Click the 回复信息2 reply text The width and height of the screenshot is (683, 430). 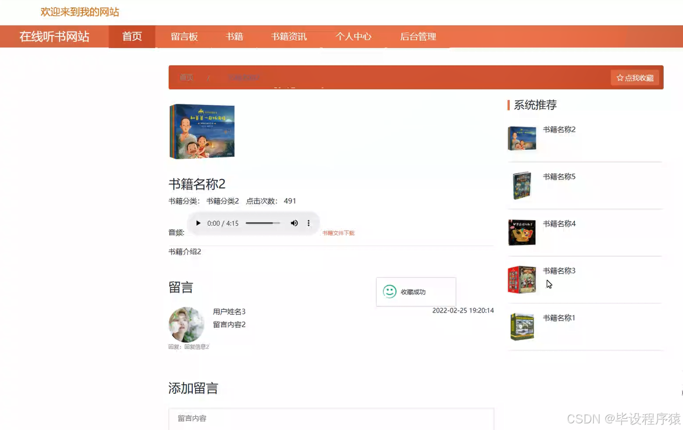coord(197,346)
